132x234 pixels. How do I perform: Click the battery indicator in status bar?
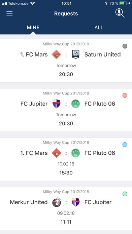click(x=123, y=3)
